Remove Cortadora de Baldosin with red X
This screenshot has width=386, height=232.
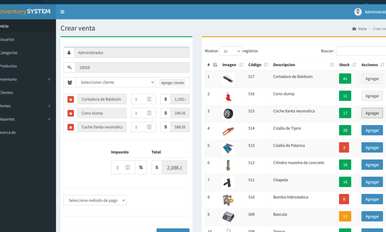[70, 99]
